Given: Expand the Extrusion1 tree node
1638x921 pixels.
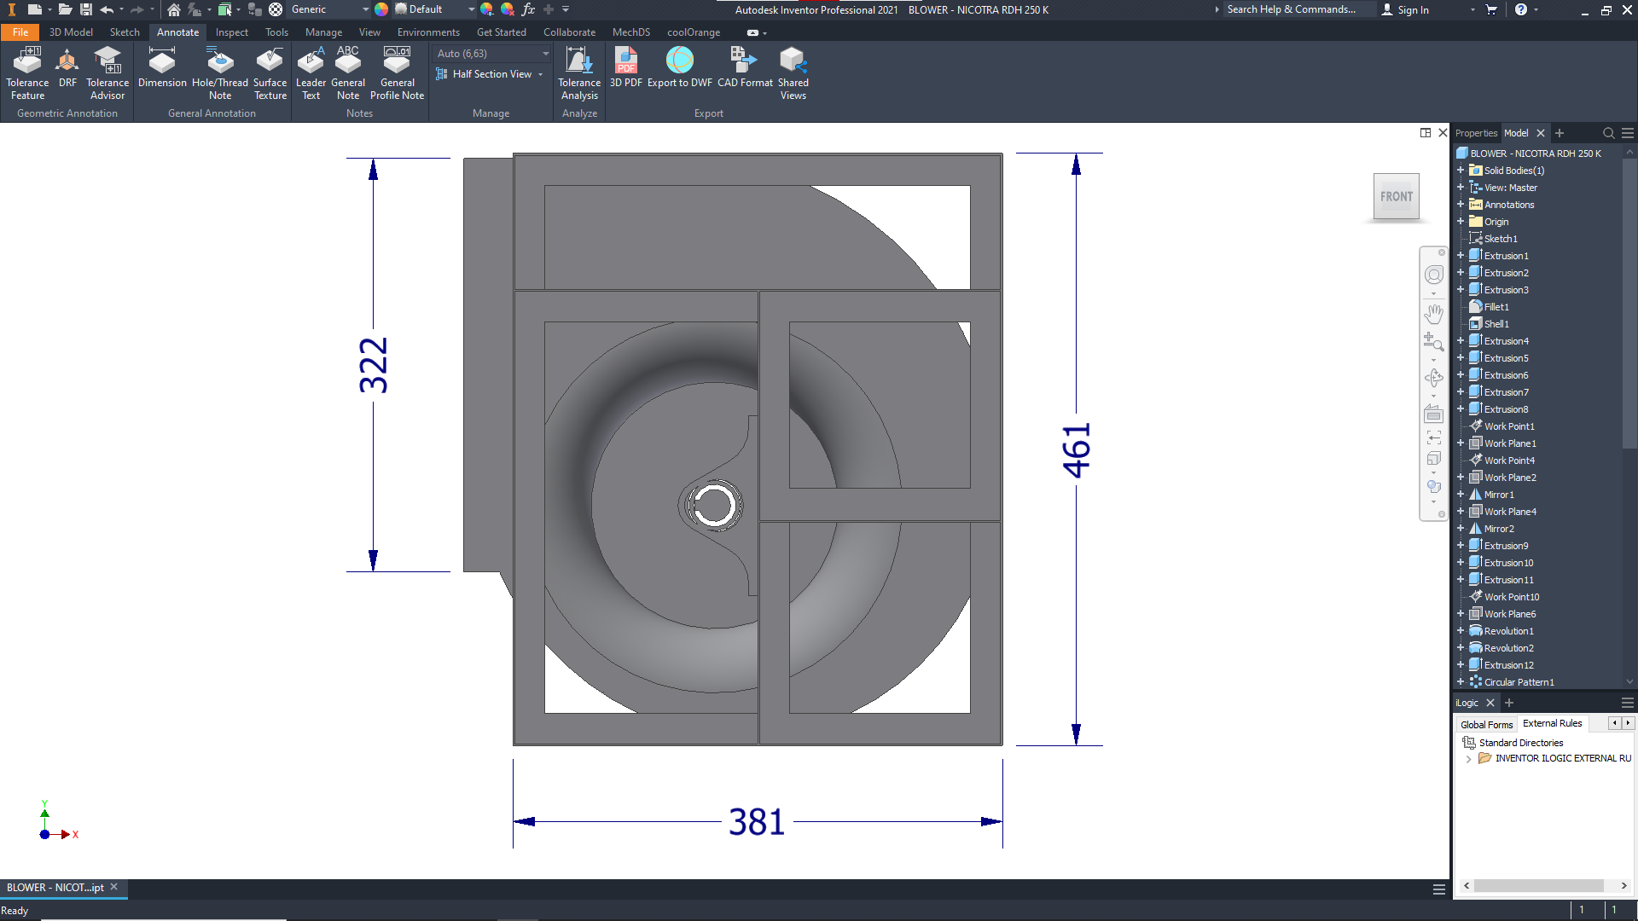Looking at the screenshot, I should 1461,256.
